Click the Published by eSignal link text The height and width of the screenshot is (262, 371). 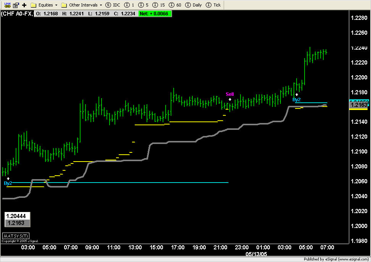pyautogui.click(x=336, y=259)
